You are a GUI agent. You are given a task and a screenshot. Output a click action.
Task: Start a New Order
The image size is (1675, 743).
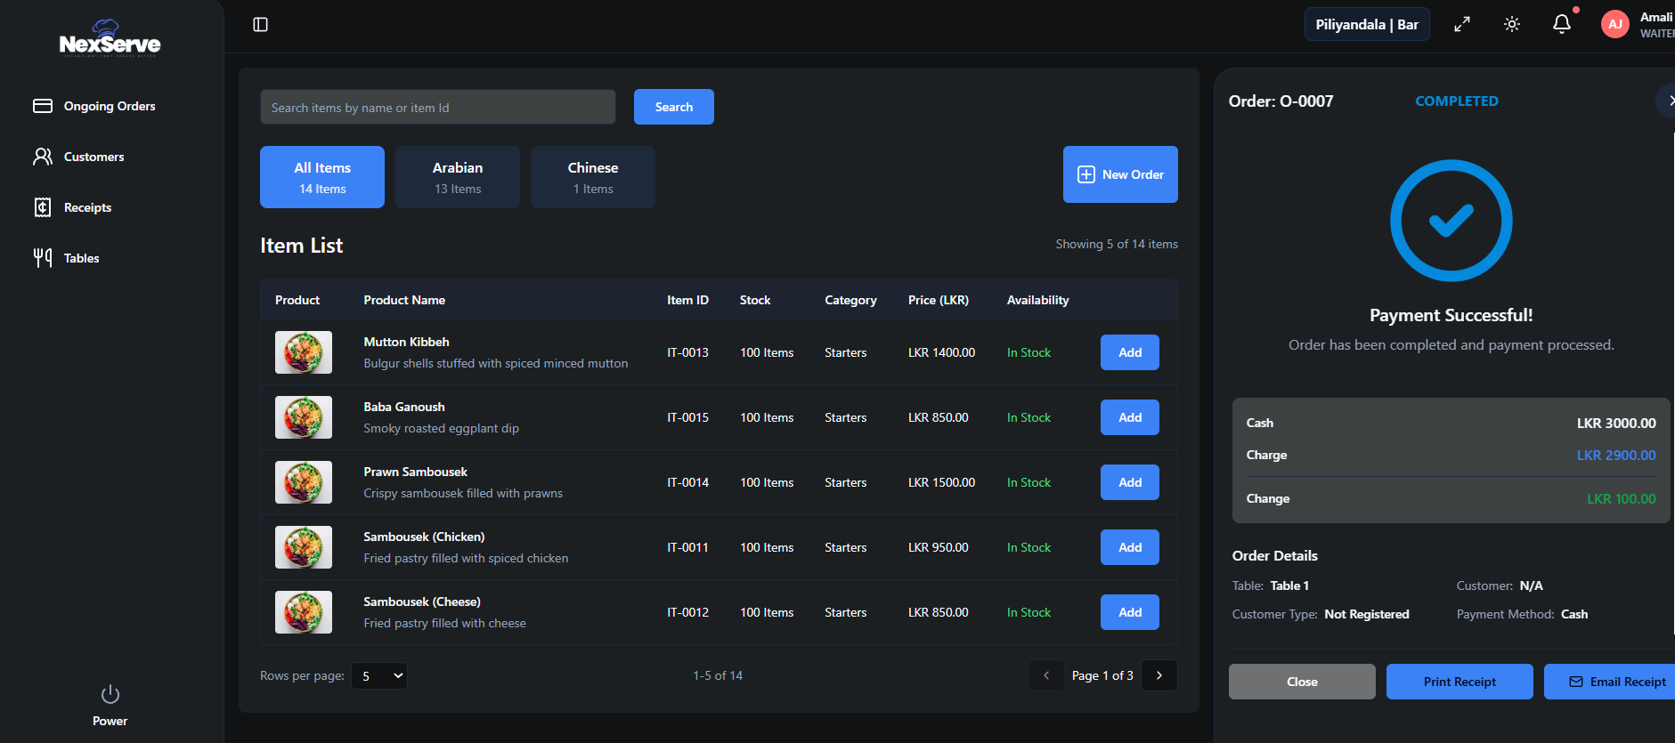(x=1120, y=174)
